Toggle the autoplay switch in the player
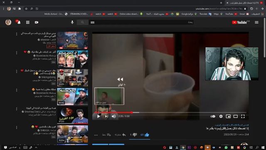 coord(213,116)
